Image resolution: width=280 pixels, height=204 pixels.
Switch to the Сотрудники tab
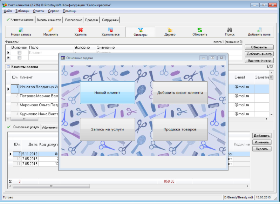[x=110, y=20]
